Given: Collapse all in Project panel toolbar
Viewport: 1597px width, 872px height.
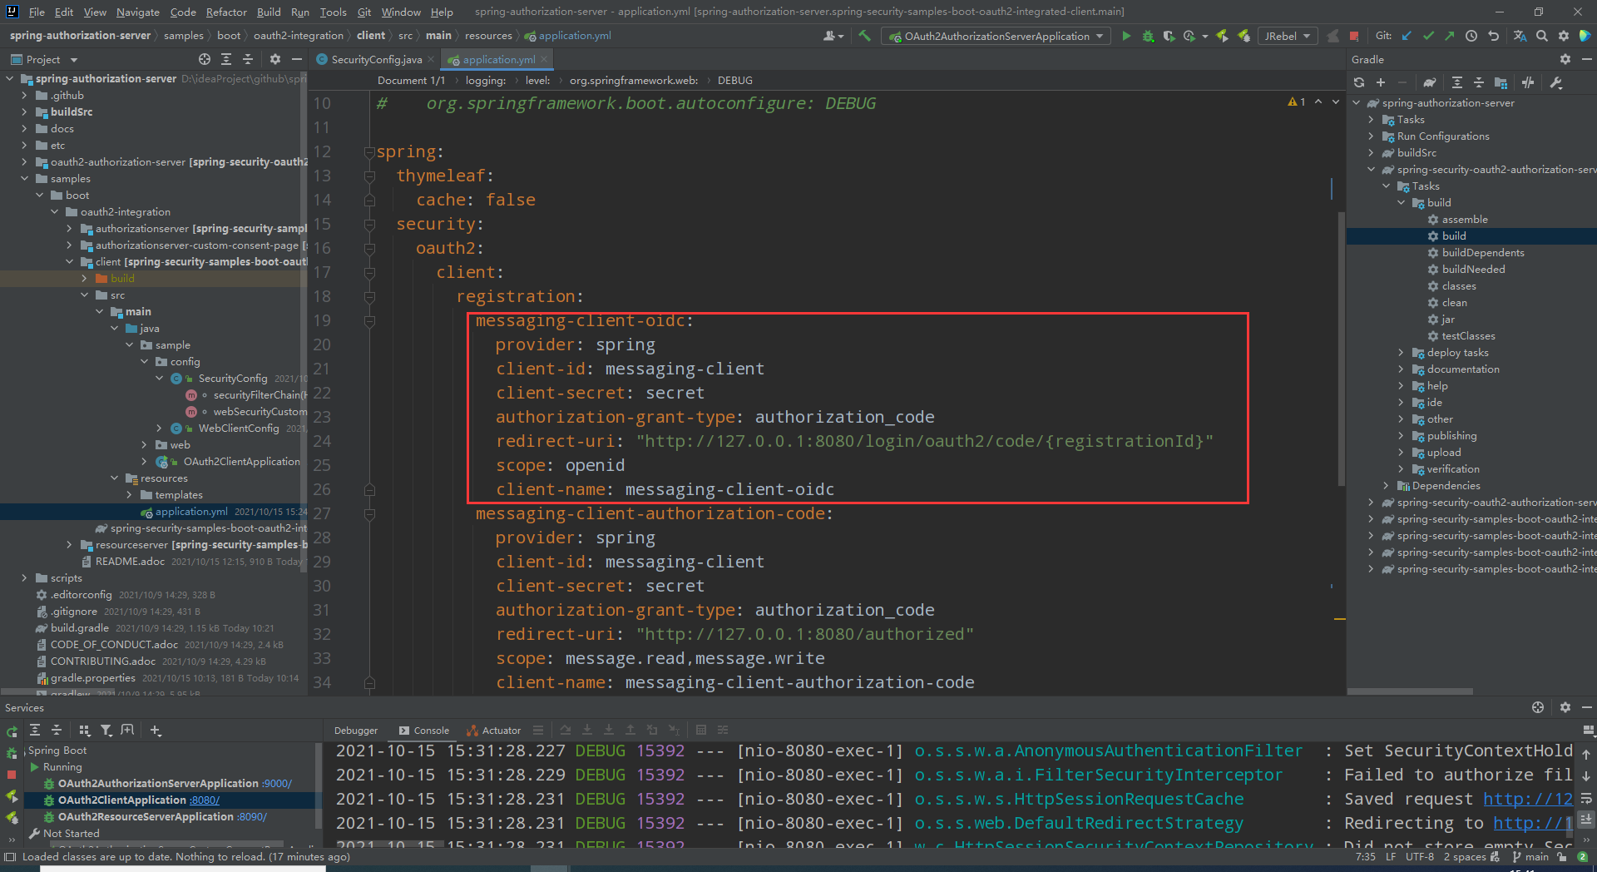Looking at the screenshot, I should click(x=248, y=59).
